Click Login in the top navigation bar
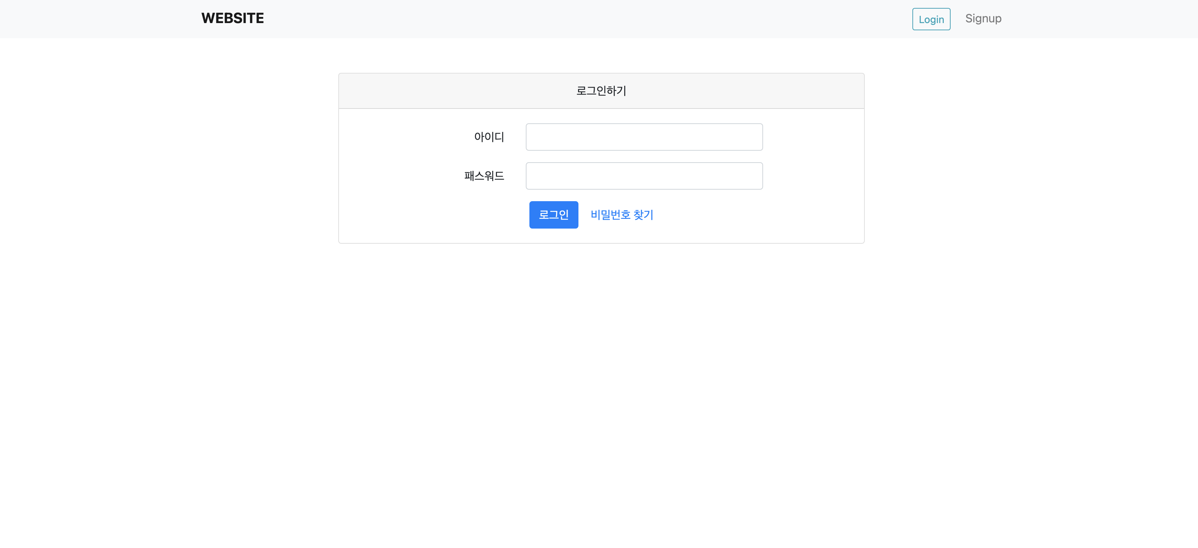 pyautogui.click(x=931, y=19)
